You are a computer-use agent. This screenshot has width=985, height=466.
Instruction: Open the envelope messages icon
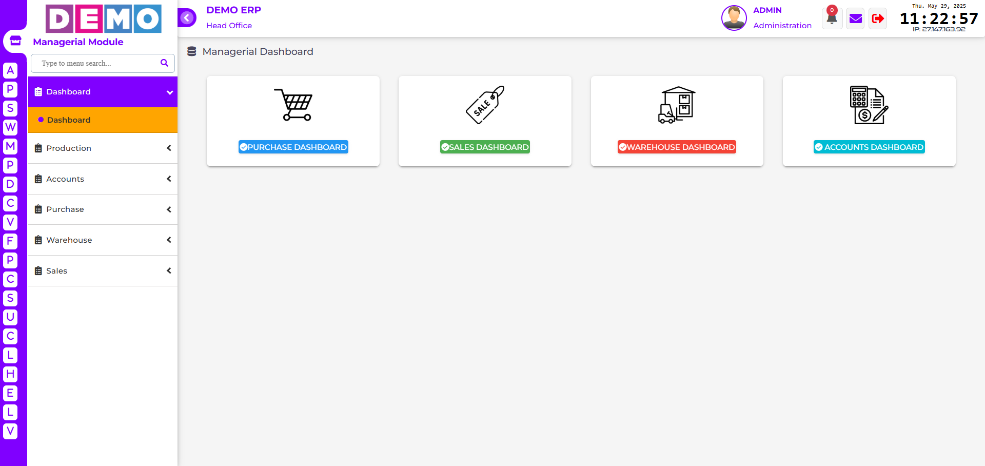(855, 19)
